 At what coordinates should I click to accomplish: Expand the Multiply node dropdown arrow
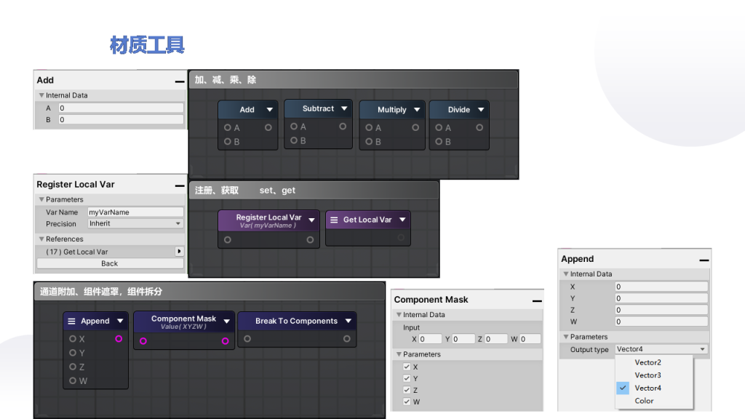click(x=417, y=110)
